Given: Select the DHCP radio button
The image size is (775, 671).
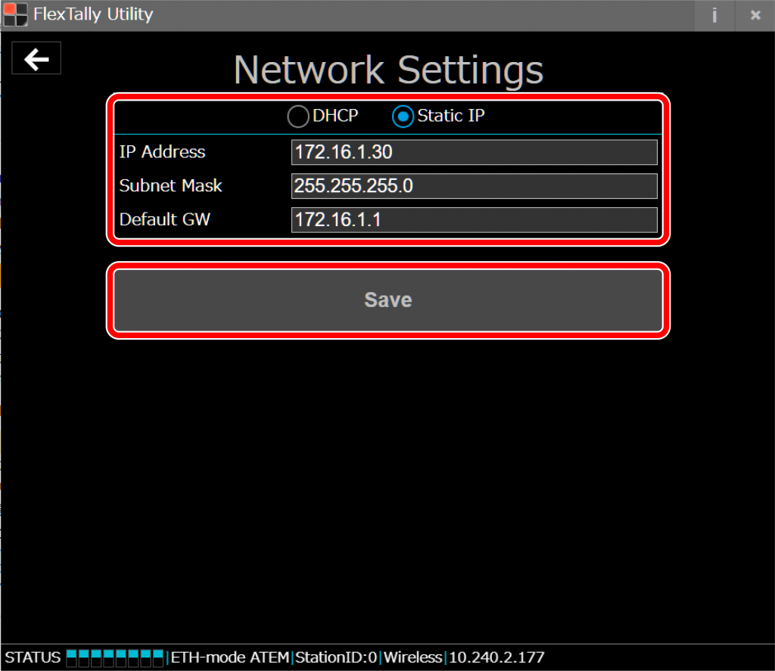Looking at the screenshot, I should tap(298, 116).
